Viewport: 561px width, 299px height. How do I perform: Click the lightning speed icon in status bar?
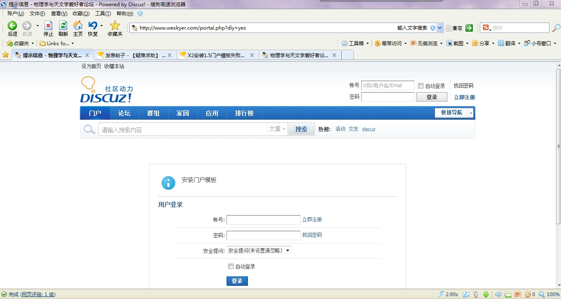pos(441,294)
